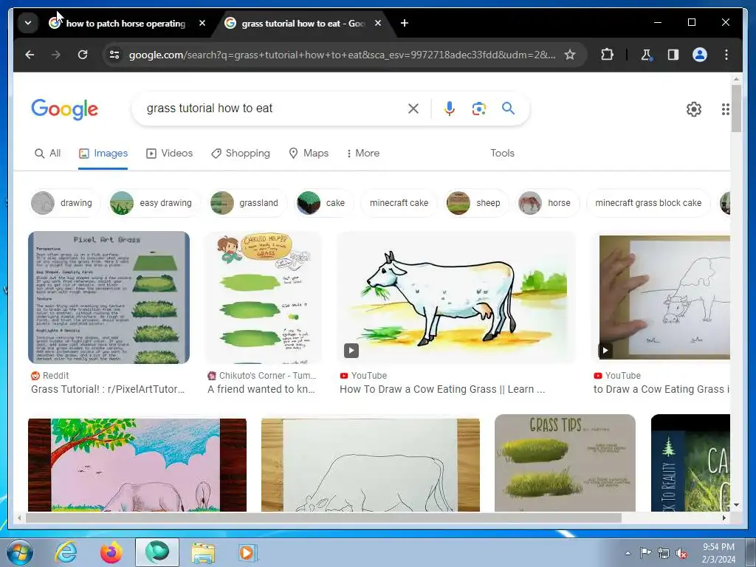This screenshot has width=756, height=567.
Task: Click the vertical scrollbar down arrow
Action: 736,505
